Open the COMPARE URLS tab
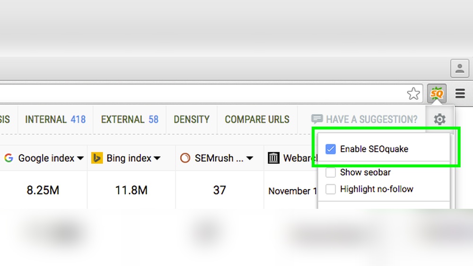 coord(257,119)
